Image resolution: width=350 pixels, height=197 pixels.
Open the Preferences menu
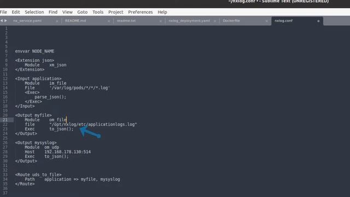pyautogui.click(x=140, y=12)
